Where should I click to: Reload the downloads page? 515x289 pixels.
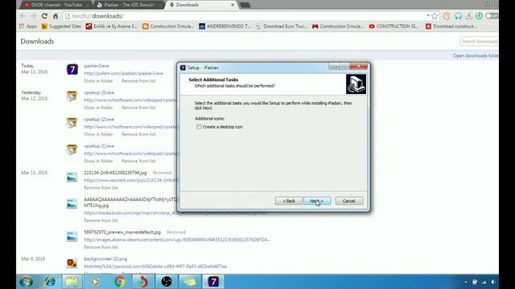pyautogui.click(x=44, y=16)
